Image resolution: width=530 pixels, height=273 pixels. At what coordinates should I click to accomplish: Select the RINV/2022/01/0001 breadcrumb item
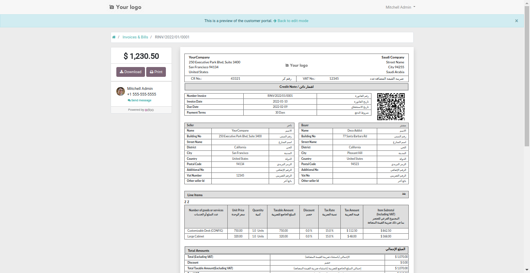(172, 37)
